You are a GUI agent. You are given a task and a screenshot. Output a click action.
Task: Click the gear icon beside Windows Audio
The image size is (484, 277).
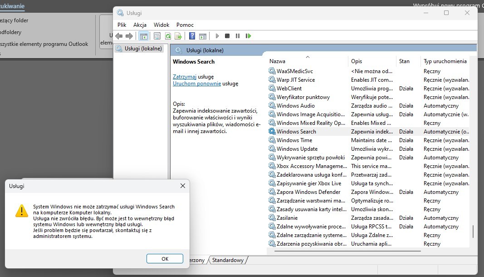tap(272, 105)
